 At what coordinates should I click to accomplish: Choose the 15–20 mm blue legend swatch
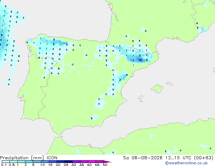pos(53,162)
